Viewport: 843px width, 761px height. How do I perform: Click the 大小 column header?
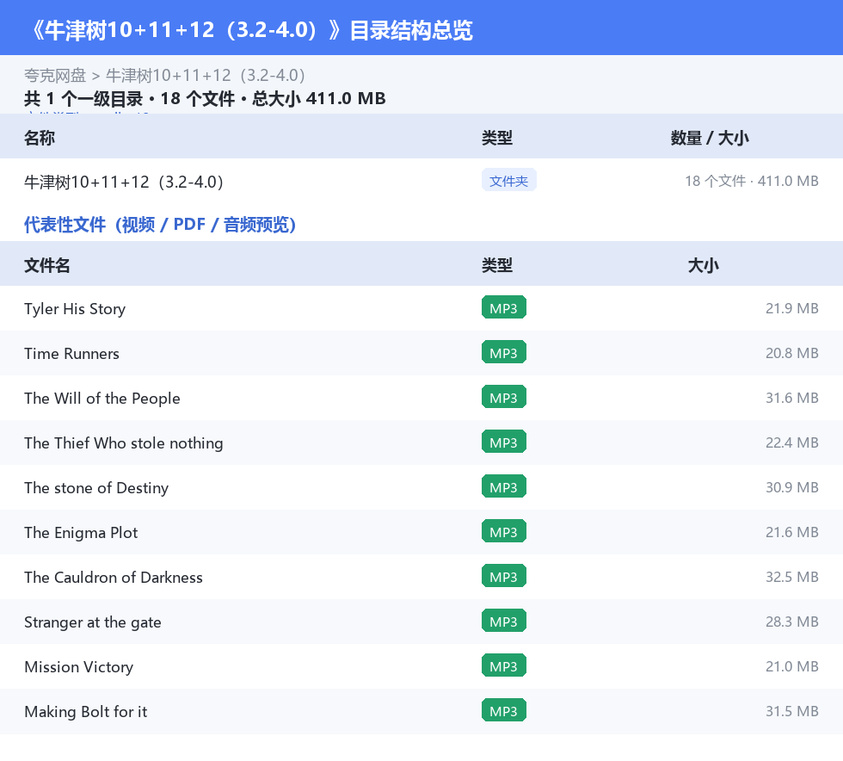[x=704, y=265]
